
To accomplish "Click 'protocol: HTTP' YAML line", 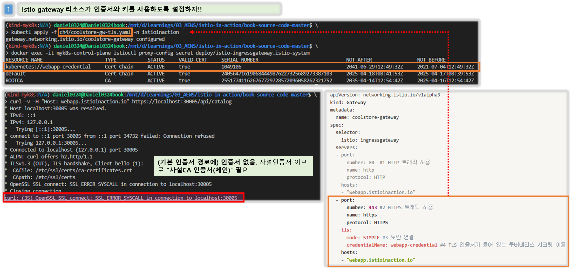I will tap(366, 177).
